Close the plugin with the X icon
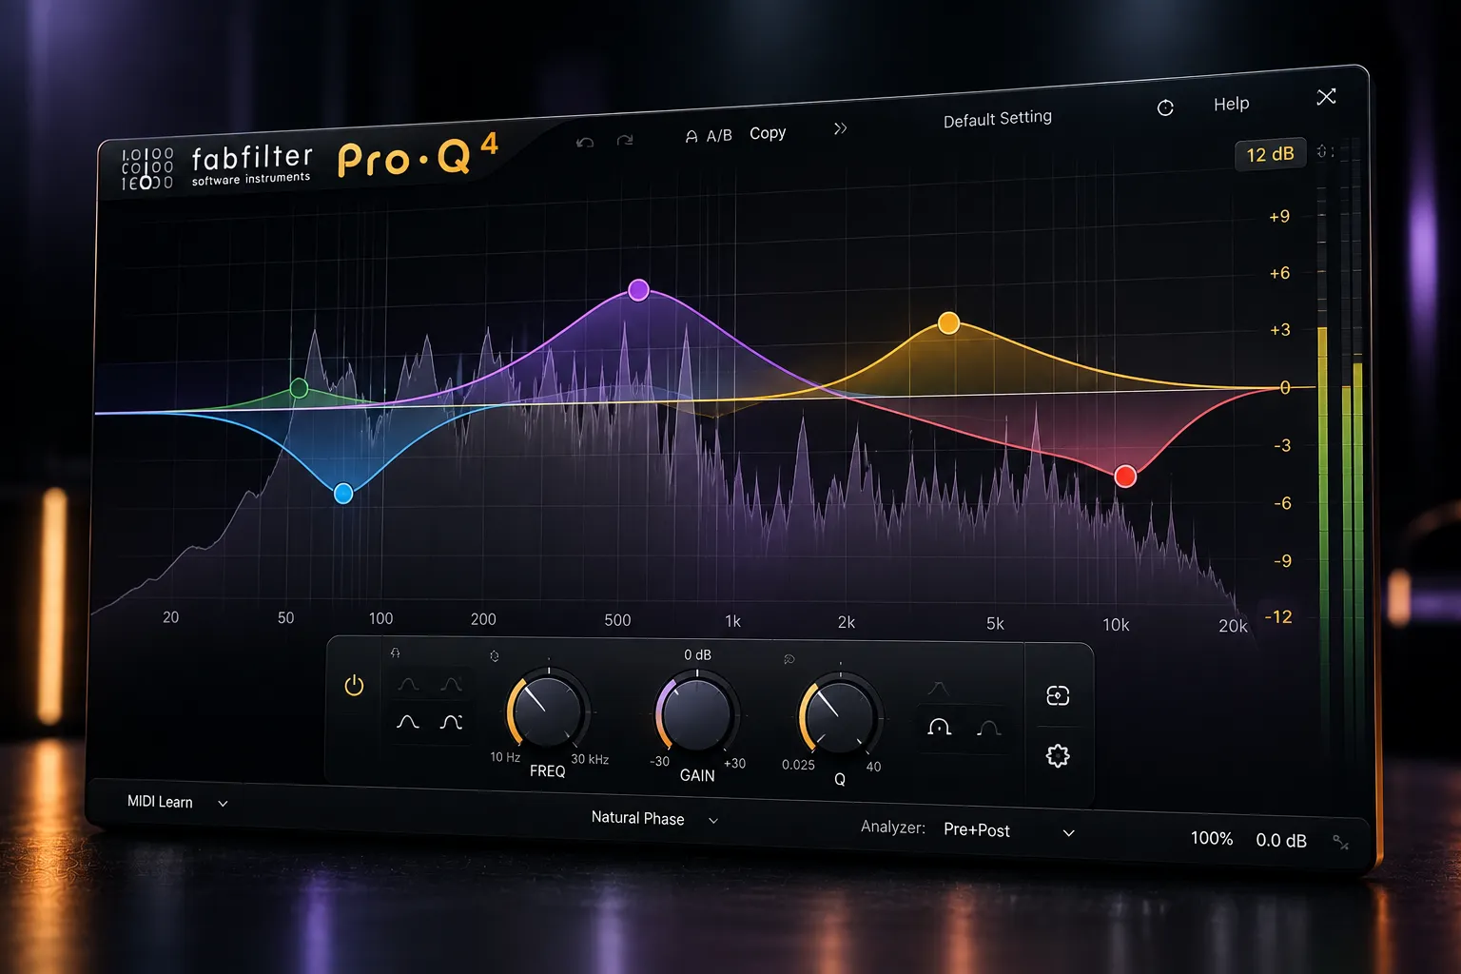This screenshot has width=1461, height=974. tap(1326, 96)
